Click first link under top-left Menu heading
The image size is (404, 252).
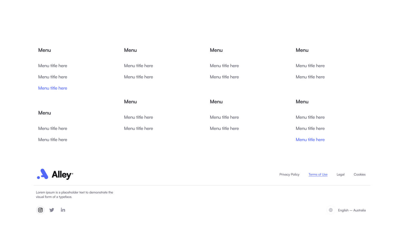53,66
